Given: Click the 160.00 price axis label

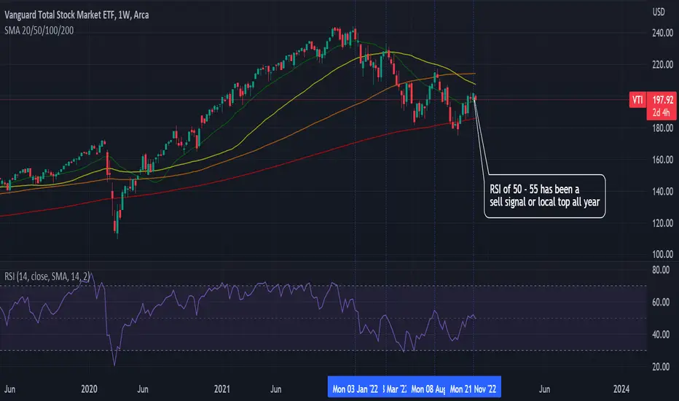Looking at the screenshot, I should point(662,160).
